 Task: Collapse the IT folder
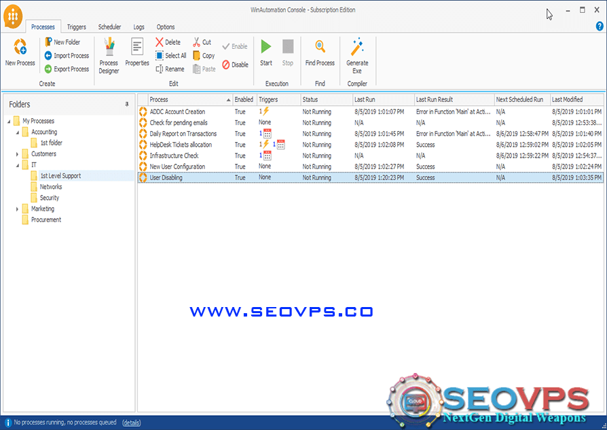click(18, 165)
